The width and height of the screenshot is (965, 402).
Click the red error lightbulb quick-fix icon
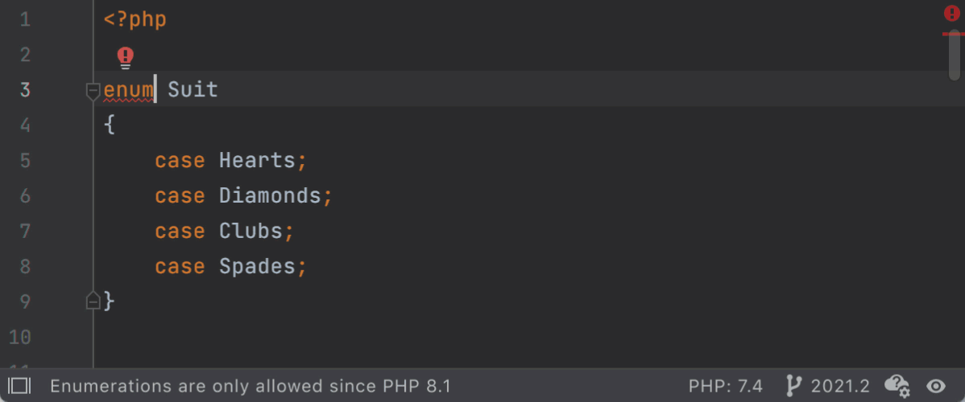126,57
